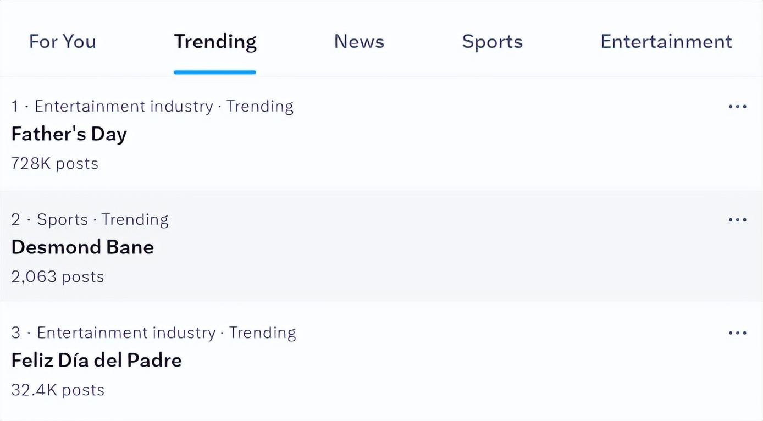The image size is (763, 421).
Task: Open the Father's Day trending topic
Action: point(69,134)
